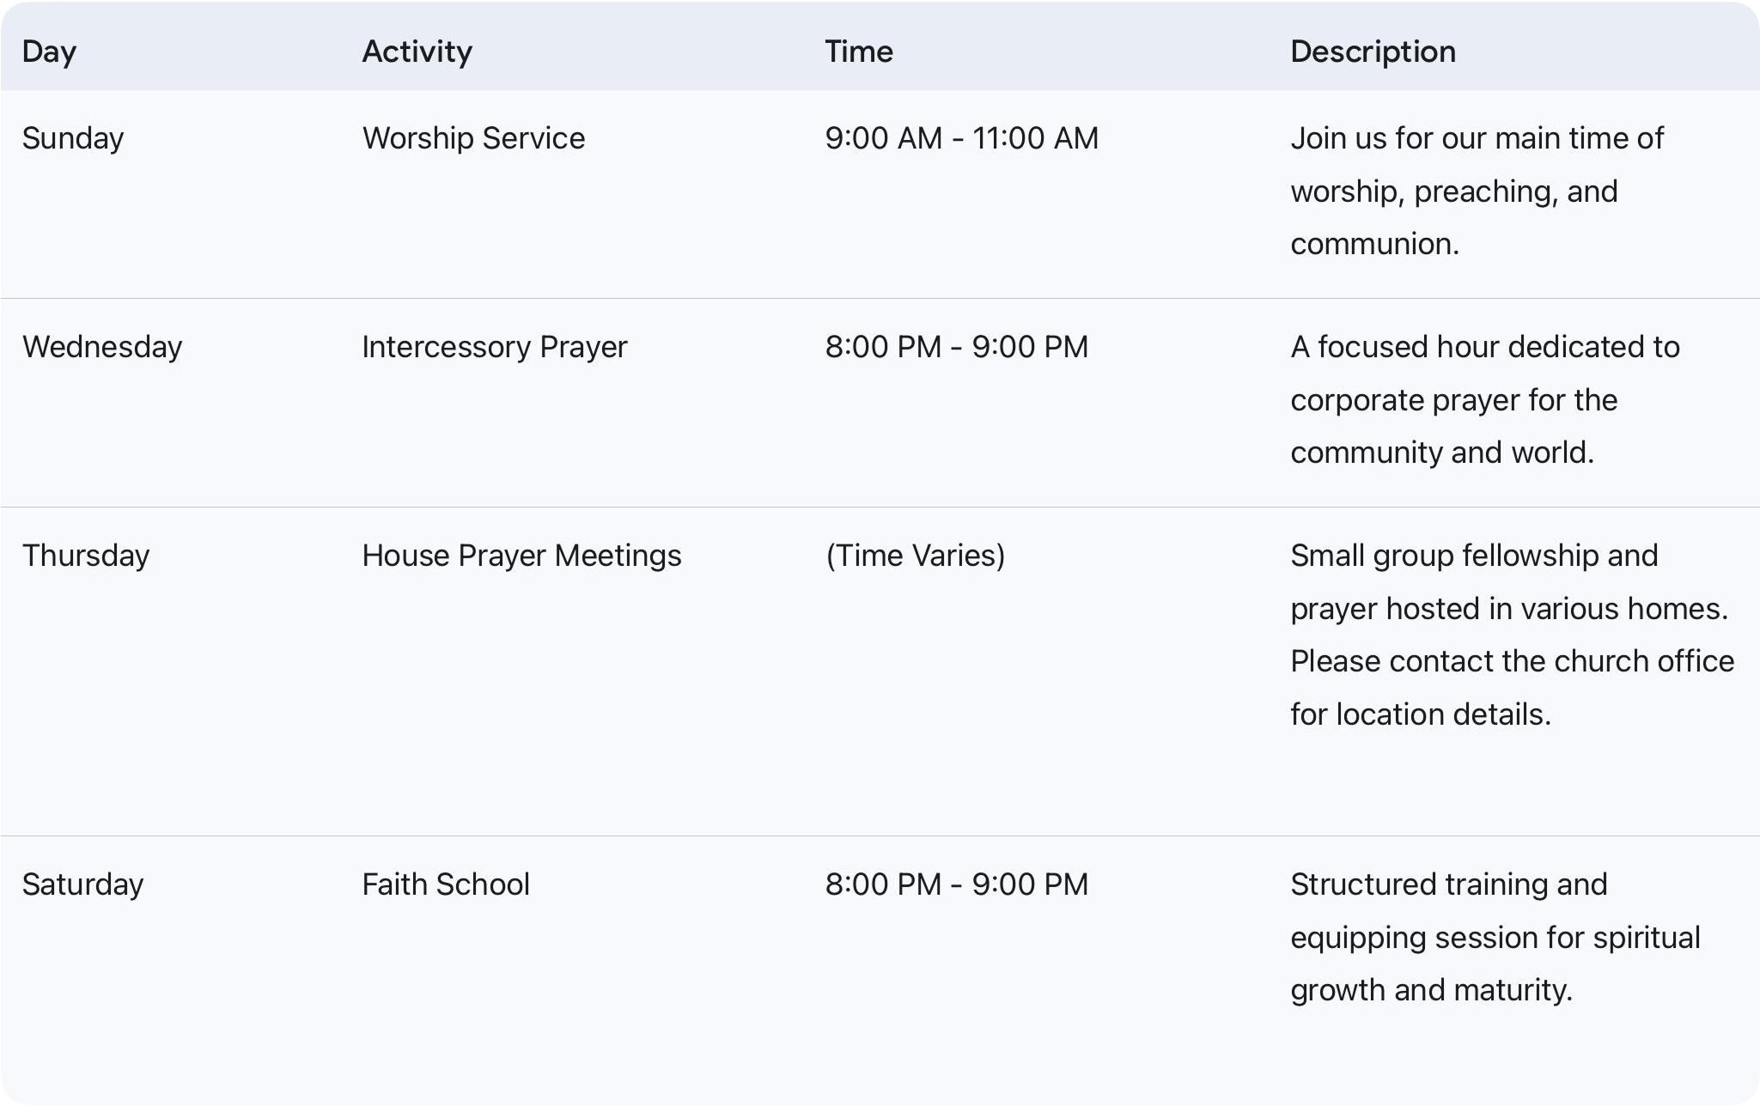This screenshot has height=1106, width=1760.
Task: Click the Faith School activity
Action: click(x=446, y=884)
